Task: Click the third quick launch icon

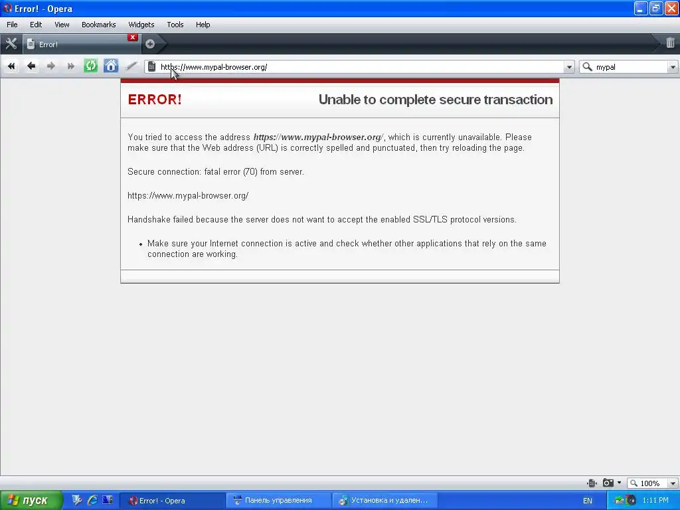Action: [108, 500]
